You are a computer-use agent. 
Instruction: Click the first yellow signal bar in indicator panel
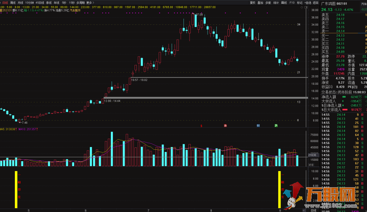[x=16, y=189]
